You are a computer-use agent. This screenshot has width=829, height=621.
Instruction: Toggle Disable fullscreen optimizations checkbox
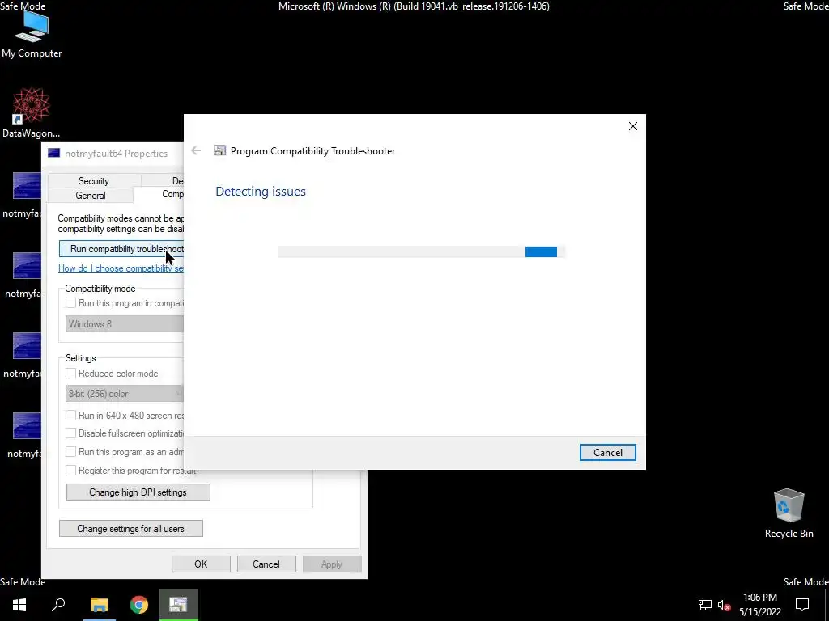pos(71,433)
